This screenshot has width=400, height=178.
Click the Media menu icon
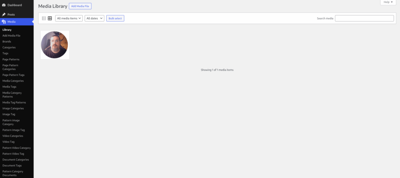4,22
